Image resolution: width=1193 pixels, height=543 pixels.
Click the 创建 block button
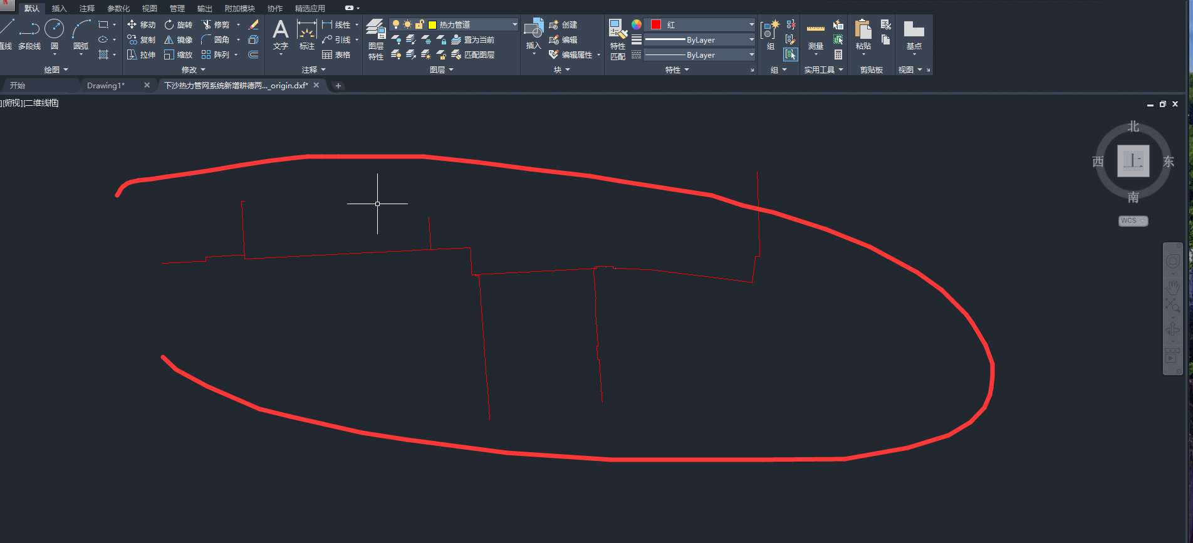tap(563, 24)
